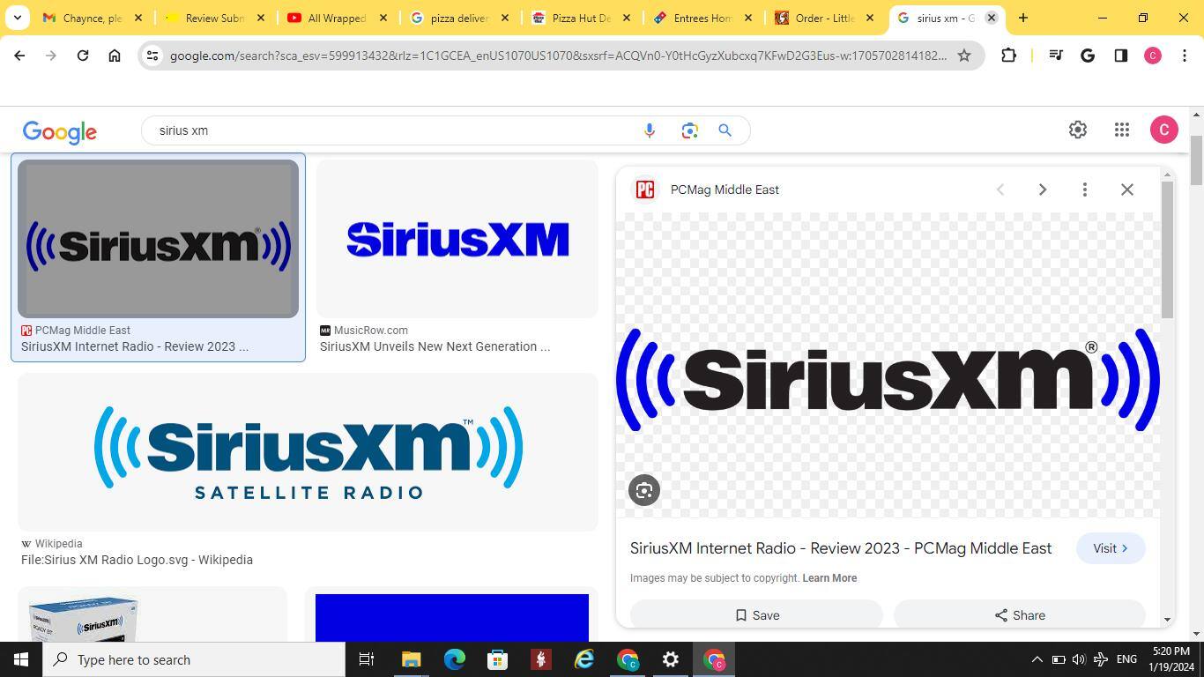Open Google Lens search by image
The width and height of the screenshot is (1204, 677).
click(689, 130)
